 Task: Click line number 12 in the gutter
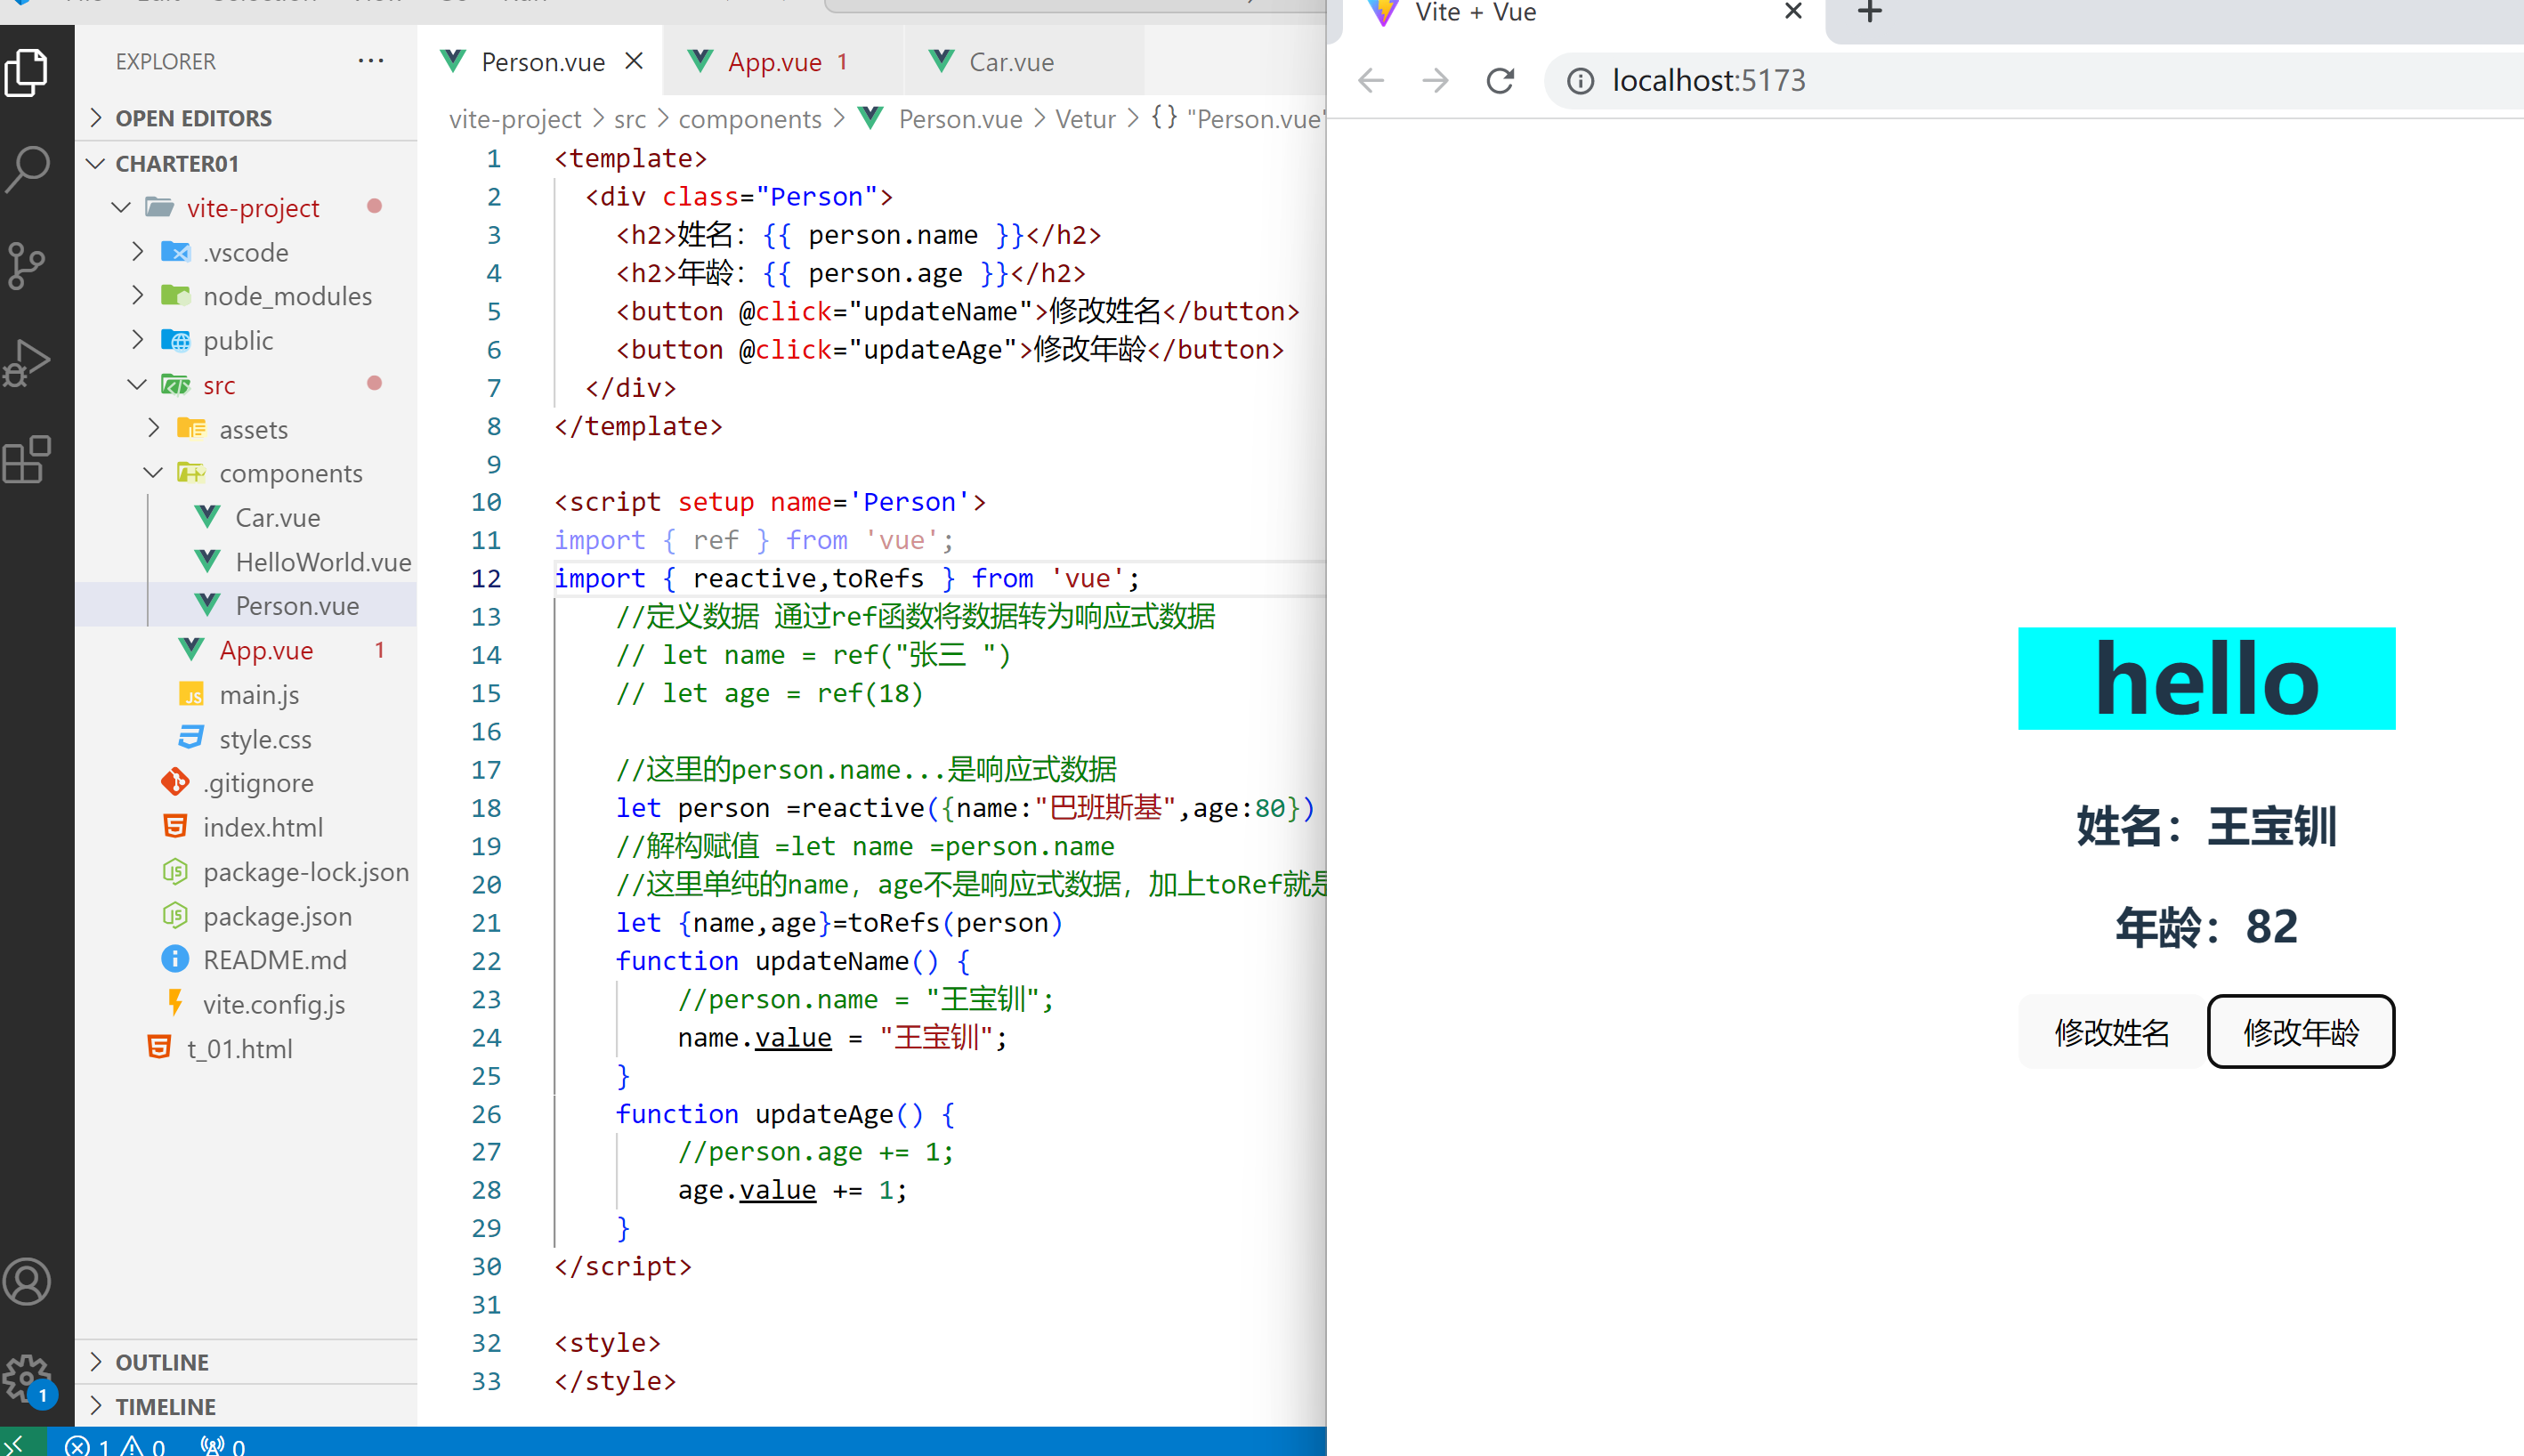tap(486, 578)
